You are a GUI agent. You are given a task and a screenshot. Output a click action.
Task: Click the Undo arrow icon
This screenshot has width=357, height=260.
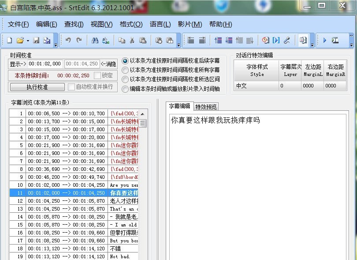click(x=68, y=41)
